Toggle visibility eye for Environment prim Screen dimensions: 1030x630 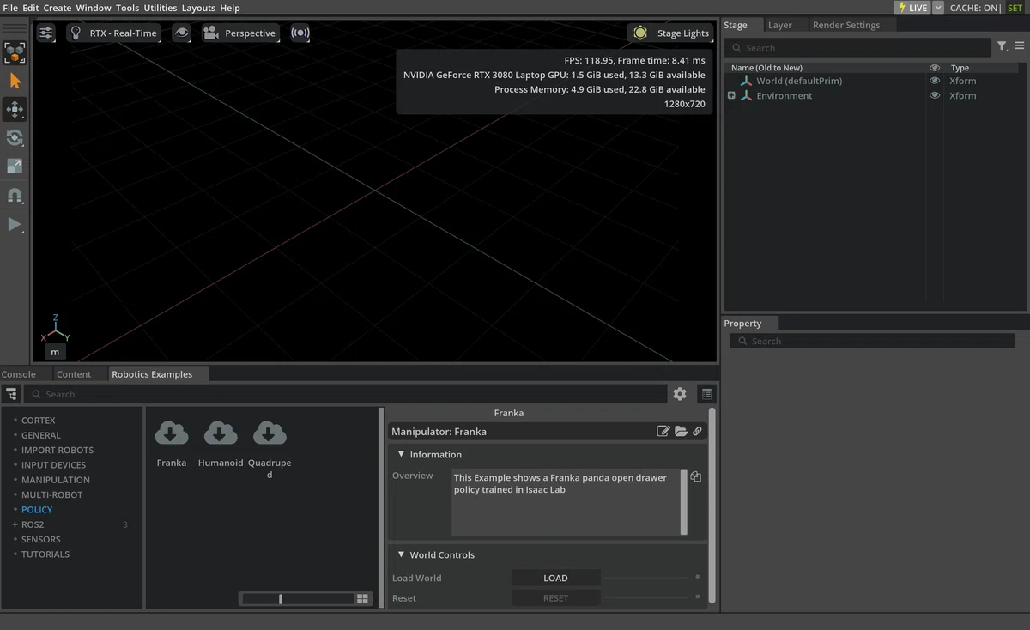coord(935,96)
